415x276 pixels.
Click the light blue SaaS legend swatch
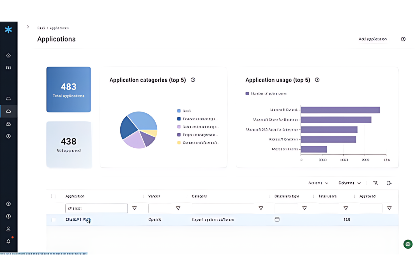(x=179, y=111)
